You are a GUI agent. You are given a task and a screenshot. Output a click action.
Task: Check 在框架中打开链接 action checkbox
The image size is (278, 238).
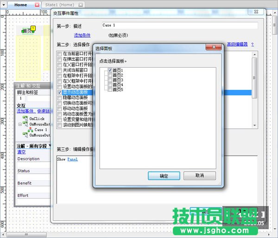click(60, 76)
